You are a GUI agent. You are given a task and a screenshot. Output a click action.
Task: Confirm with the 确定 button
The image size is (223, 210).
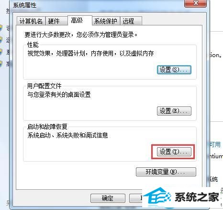tap(108, 198)
